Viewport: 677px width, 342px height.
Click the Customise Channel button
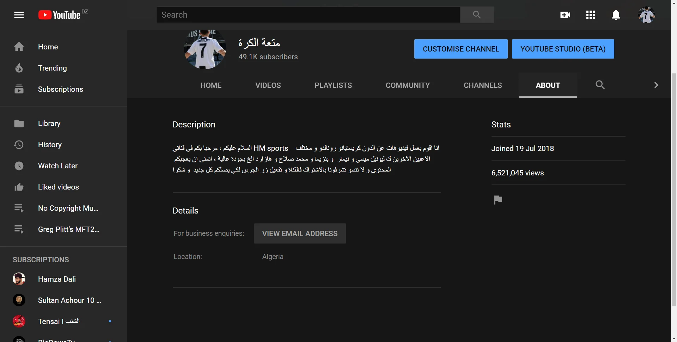click(x=461, y=49)
